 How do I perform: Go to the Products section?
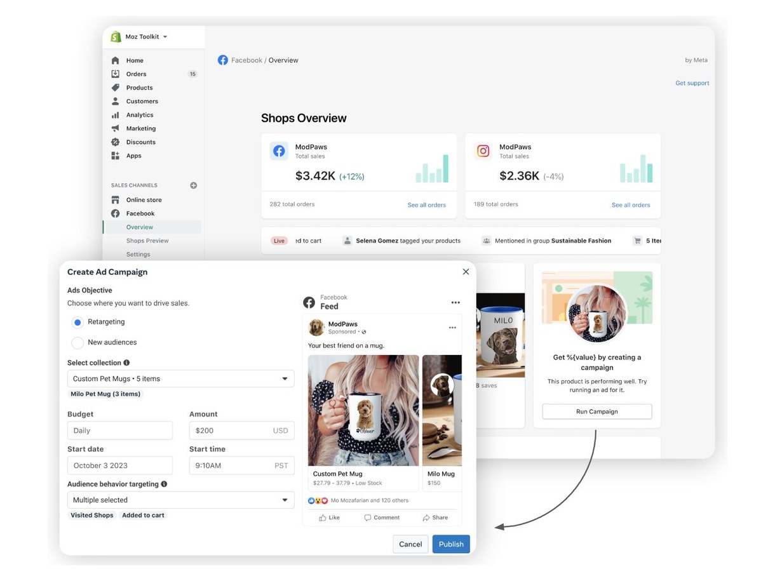(x=139, y=88)
